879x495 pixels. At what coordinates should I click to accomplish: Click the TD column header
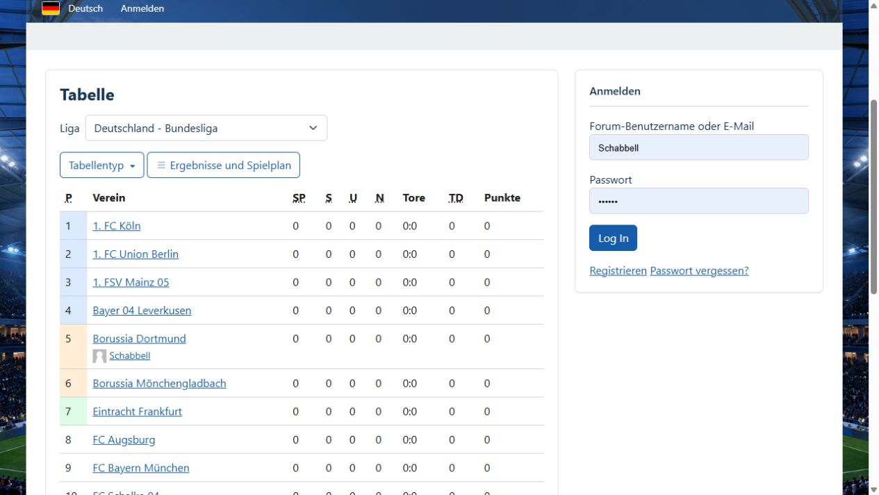click(x=456, y=198)
